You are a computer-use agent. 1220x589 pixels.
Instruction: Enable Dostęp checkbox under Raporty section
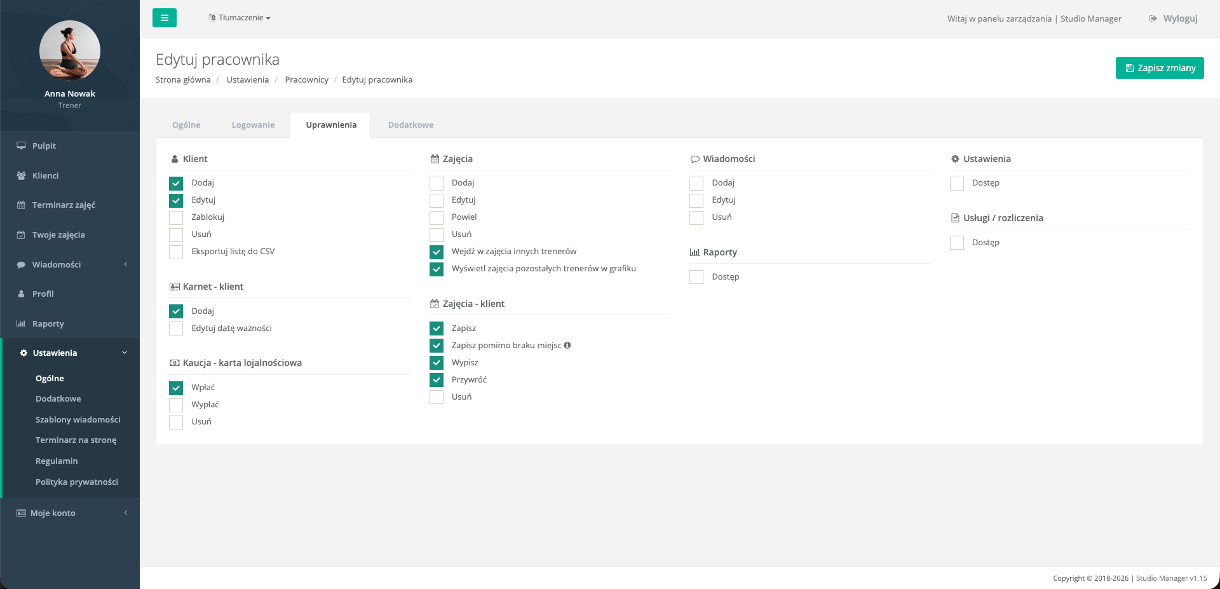point(696,277)
